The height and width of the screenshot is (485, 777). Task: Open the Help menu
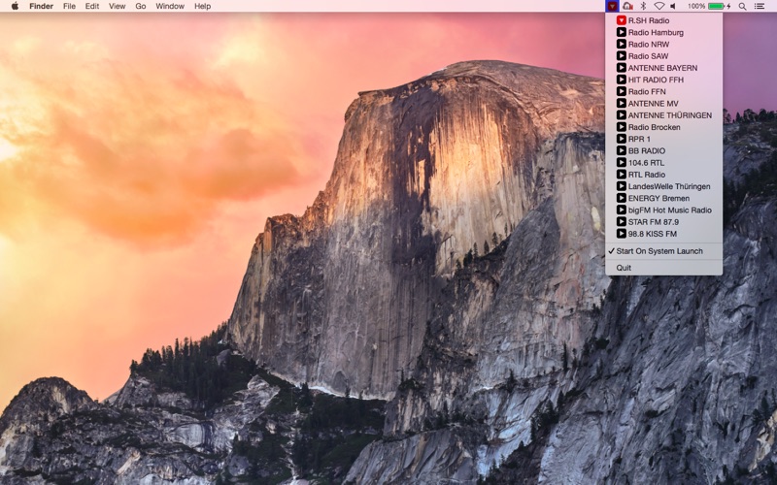(202, 6)
